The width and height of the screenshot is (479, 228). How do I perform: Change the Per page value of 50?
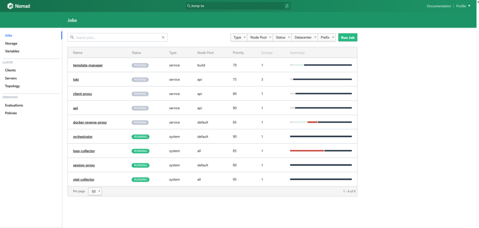point(95,191)
